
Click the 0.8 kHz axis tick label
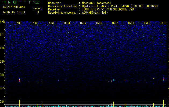[2, 75]
